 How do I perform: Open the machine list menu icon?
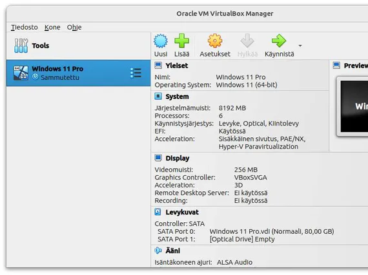[136, 73]
